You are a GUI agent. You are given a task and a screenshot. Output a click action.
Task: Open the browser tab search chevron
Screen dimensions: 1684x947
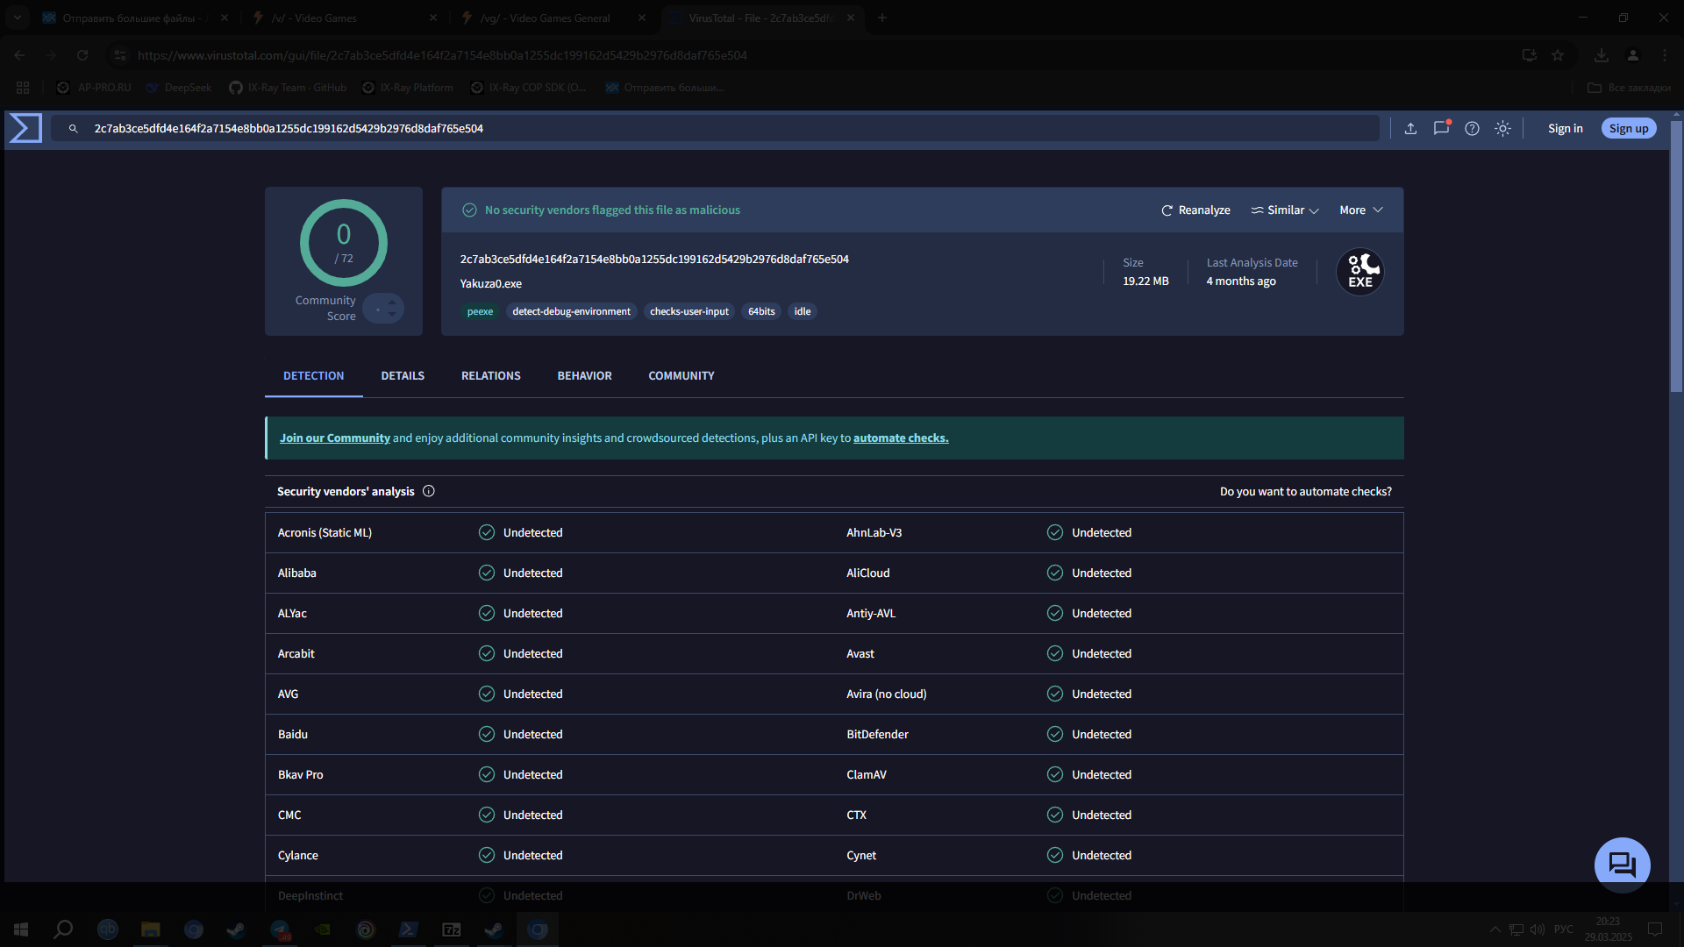click(x=17, y=18)
